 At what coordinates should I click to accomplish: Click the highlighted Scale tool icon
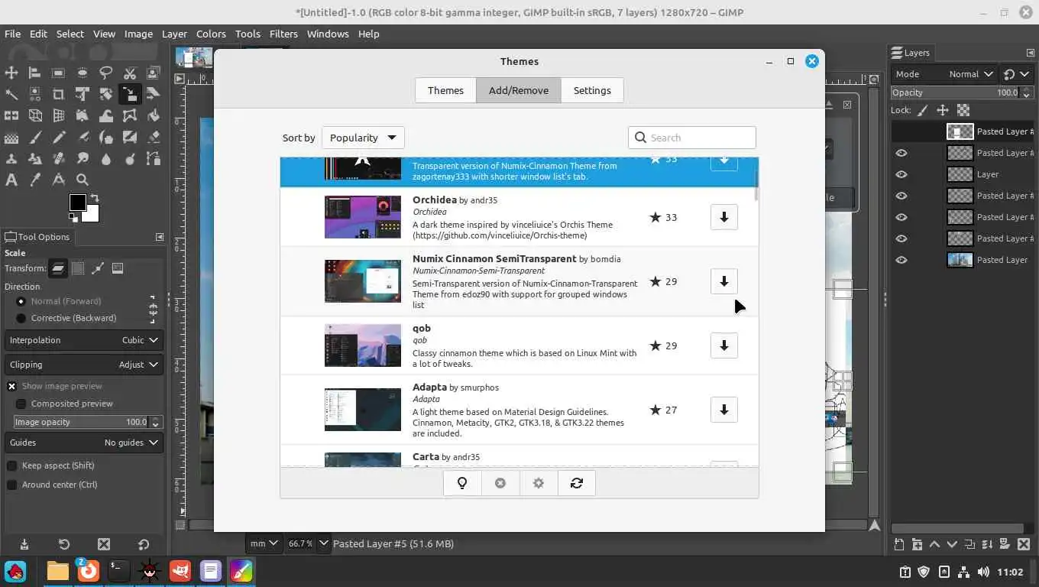point(130,94)
